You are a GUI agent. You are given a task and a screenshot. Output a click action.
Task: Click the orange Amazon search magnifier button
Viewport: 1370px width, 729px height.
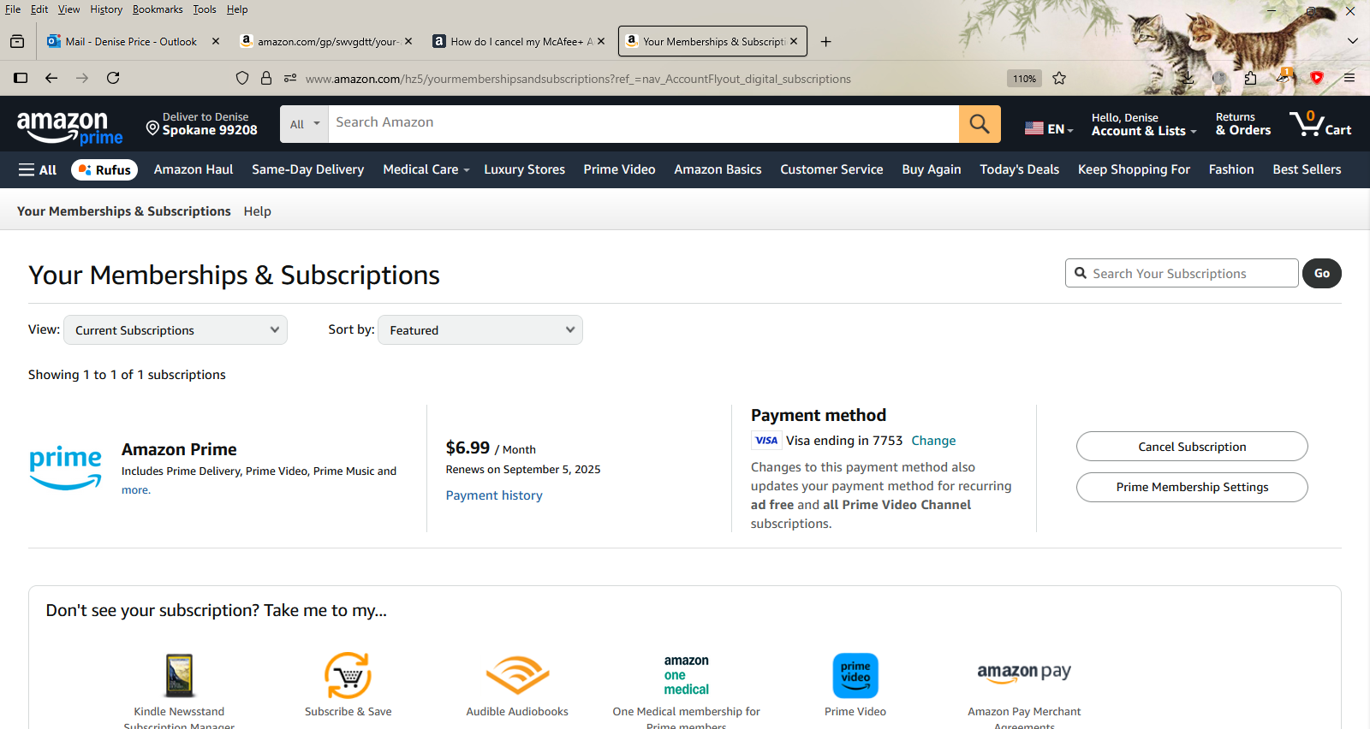980,124
